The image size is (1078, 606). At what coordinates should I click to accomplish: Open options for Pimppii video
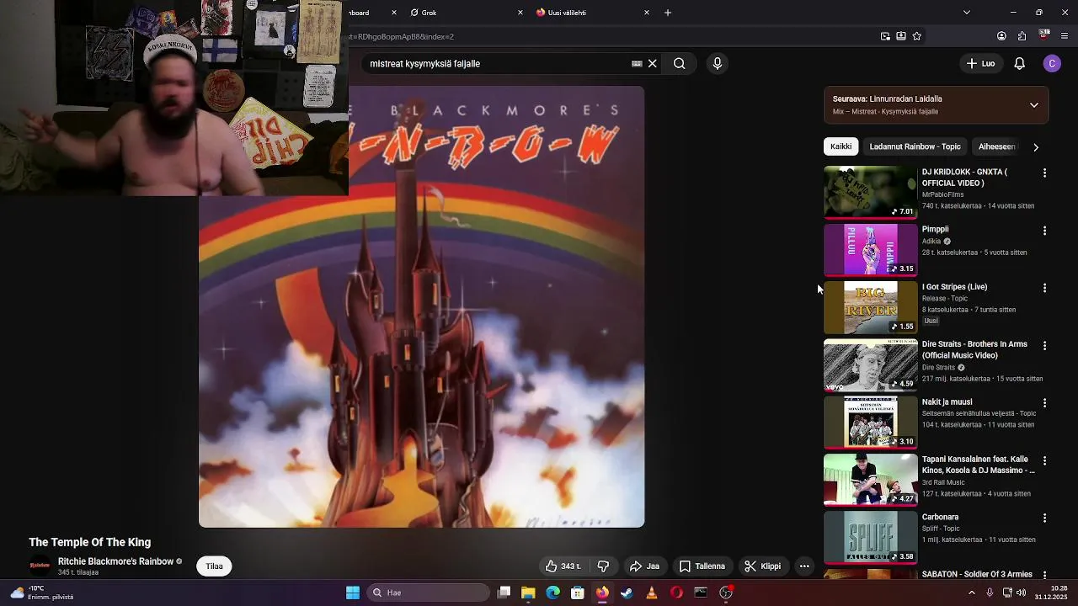click(1044, 230)
